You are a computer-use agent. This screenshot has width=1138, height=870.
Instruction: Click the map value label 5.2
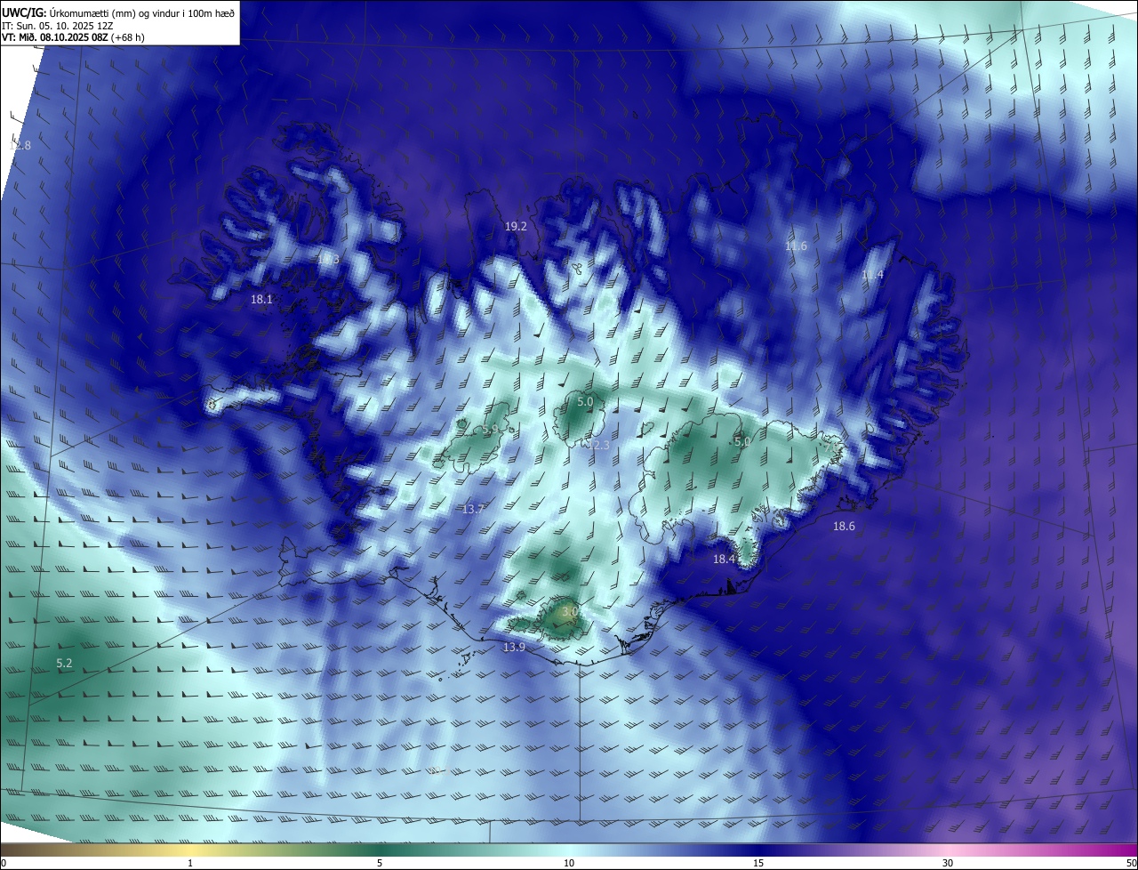(x=64, y=664)
